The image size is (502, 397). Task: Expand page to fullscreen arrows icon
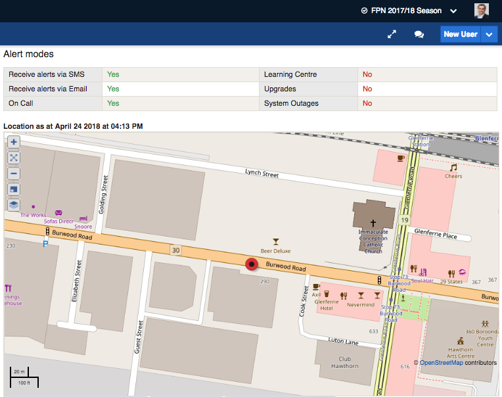point(392,34)
